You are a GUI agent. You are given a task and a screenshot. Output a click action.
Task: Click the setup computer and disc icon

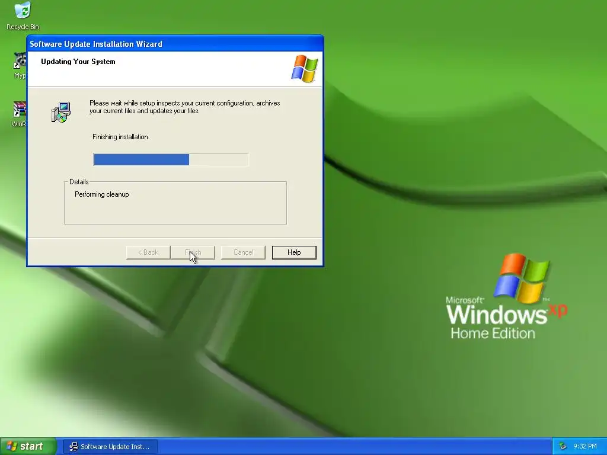click(x=61, y=112)
